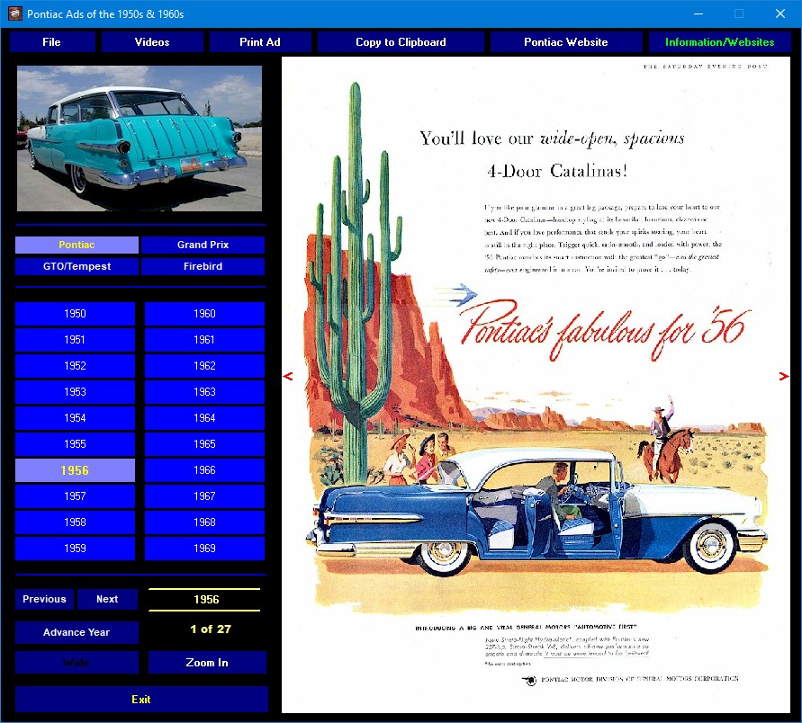Open Information/Websites menu
This screenshot has width=802, height=723.
point(720,42)
